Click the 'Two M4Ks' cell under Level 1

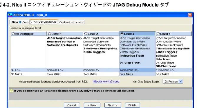[65, 74]
